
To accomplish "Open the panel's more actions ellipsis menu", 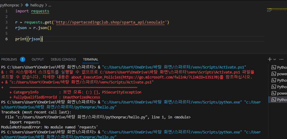I will pyautogui.click(x=281, y=59).
